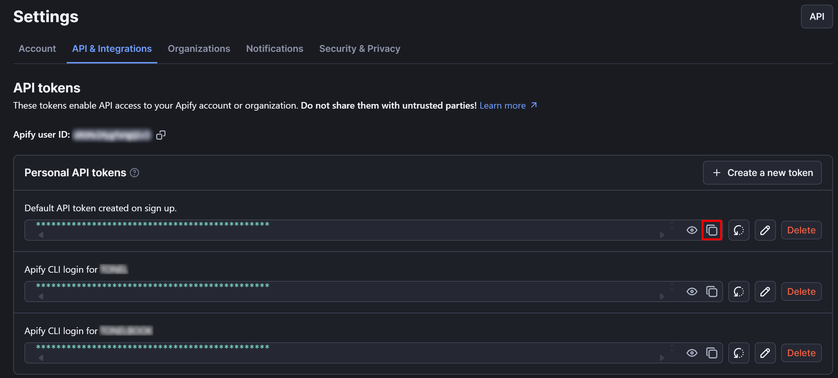Show the first Apify CLI login token
Viewport: 838px width, 378px height.
(x=692, y=291)
